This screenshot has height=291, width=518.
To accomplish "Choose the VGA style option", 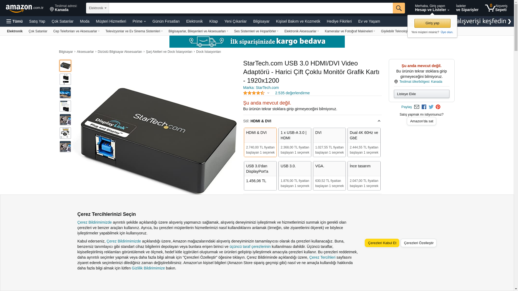I will [329, 176].
